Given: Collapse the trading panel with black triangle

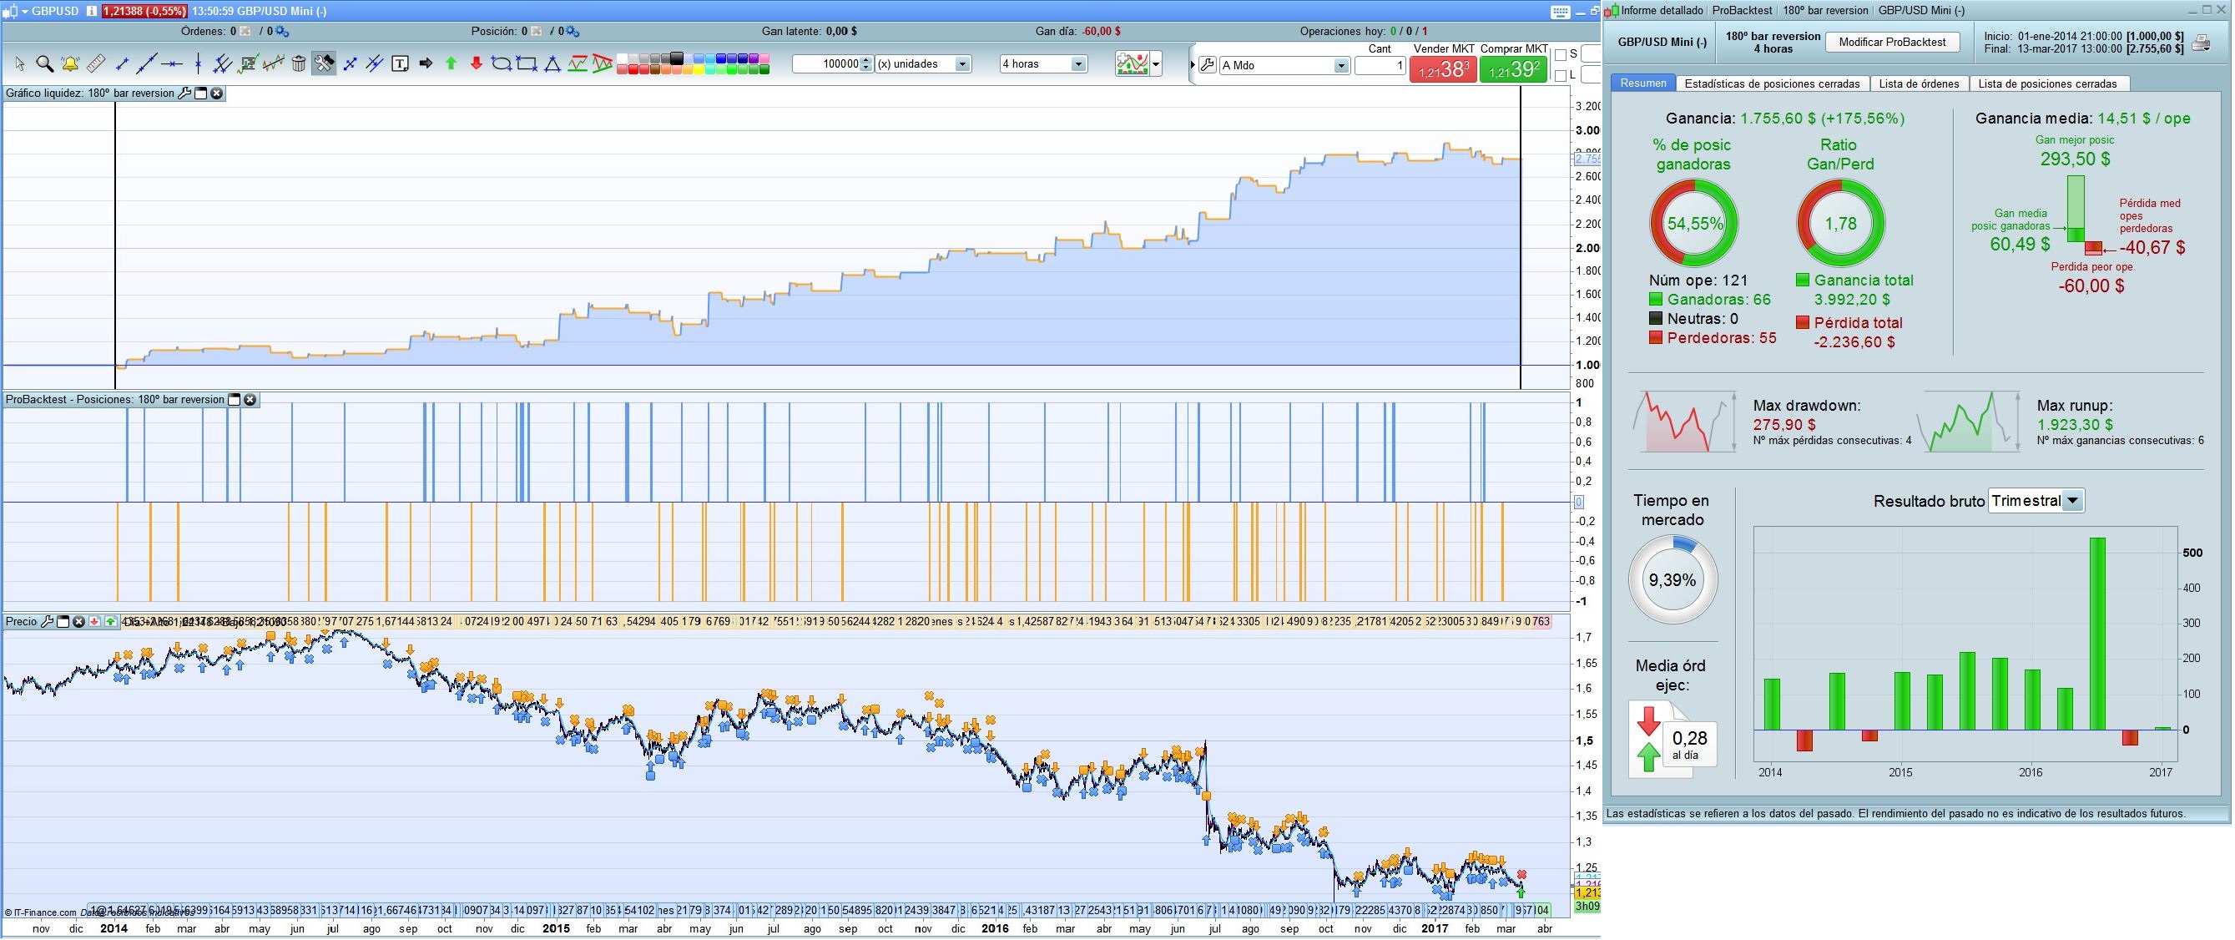Looking at the screenshot, I should click(x=1193, y=65).
